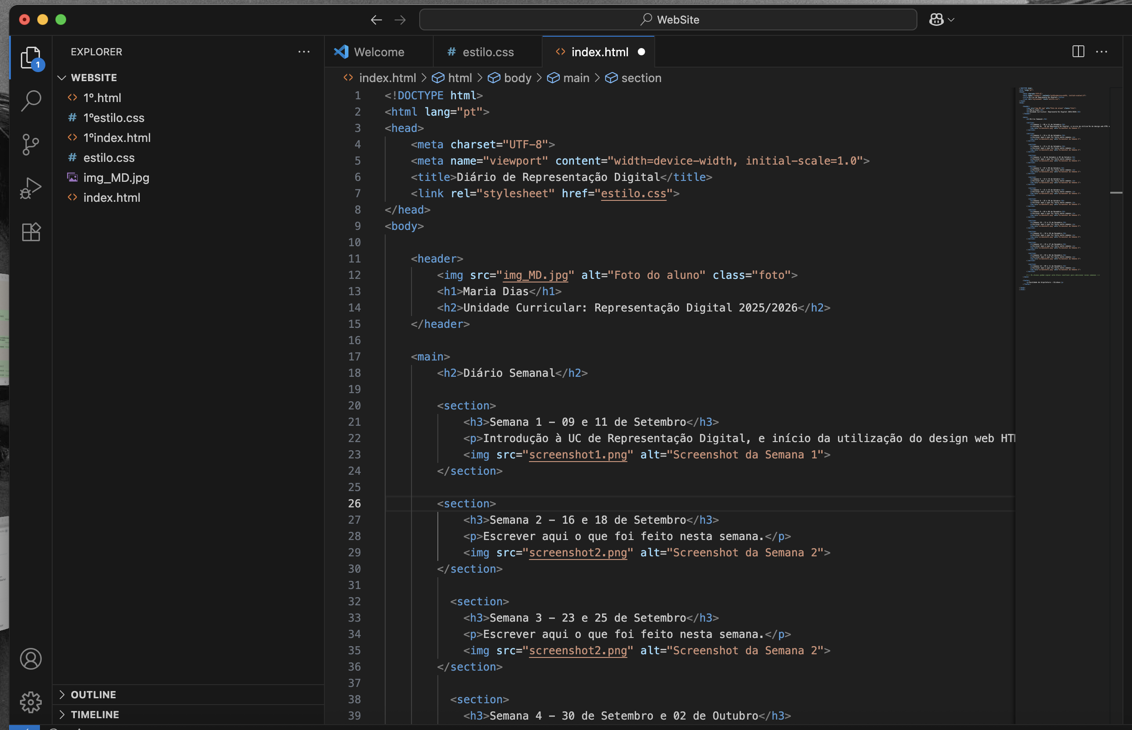Image resolution: width=1132 pixels, height=730 pixels.
Task: Open editor More Actions menu
Action: tap(1102, 52)
